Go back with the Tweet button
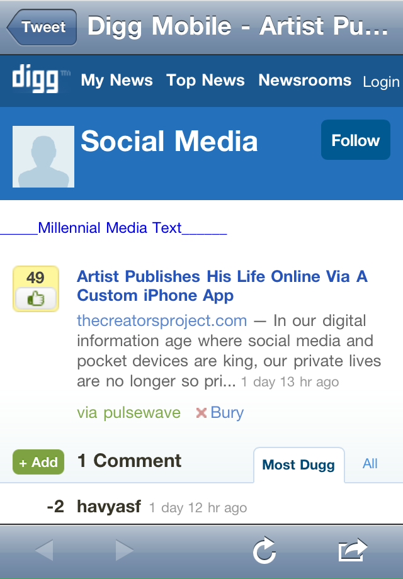 [x=42, y=27]
